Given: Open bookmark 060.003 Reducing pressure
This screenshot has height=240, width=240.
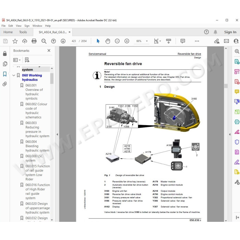Looking at the screenshot, I should 37,129.
